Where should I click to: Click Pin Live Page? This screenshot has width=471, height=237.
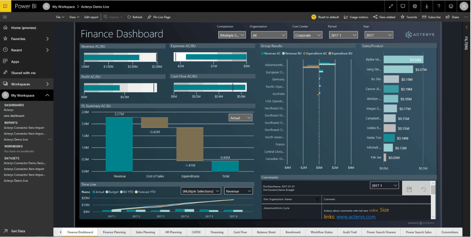pyautogui.click(x=159, y=17)
